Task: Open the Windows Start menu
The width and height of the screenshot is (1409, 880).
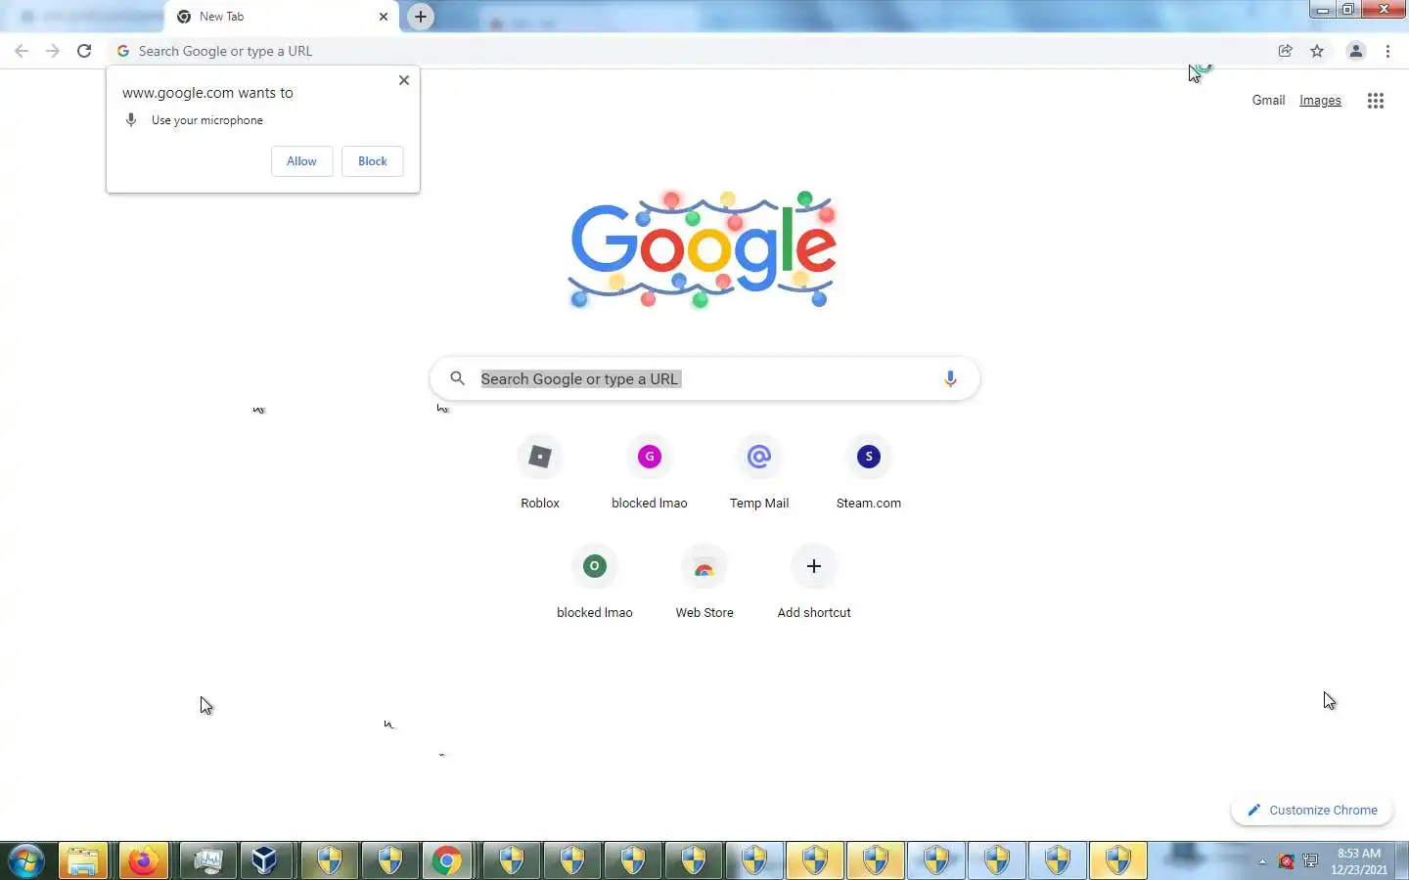Action: tap(26, 861)
